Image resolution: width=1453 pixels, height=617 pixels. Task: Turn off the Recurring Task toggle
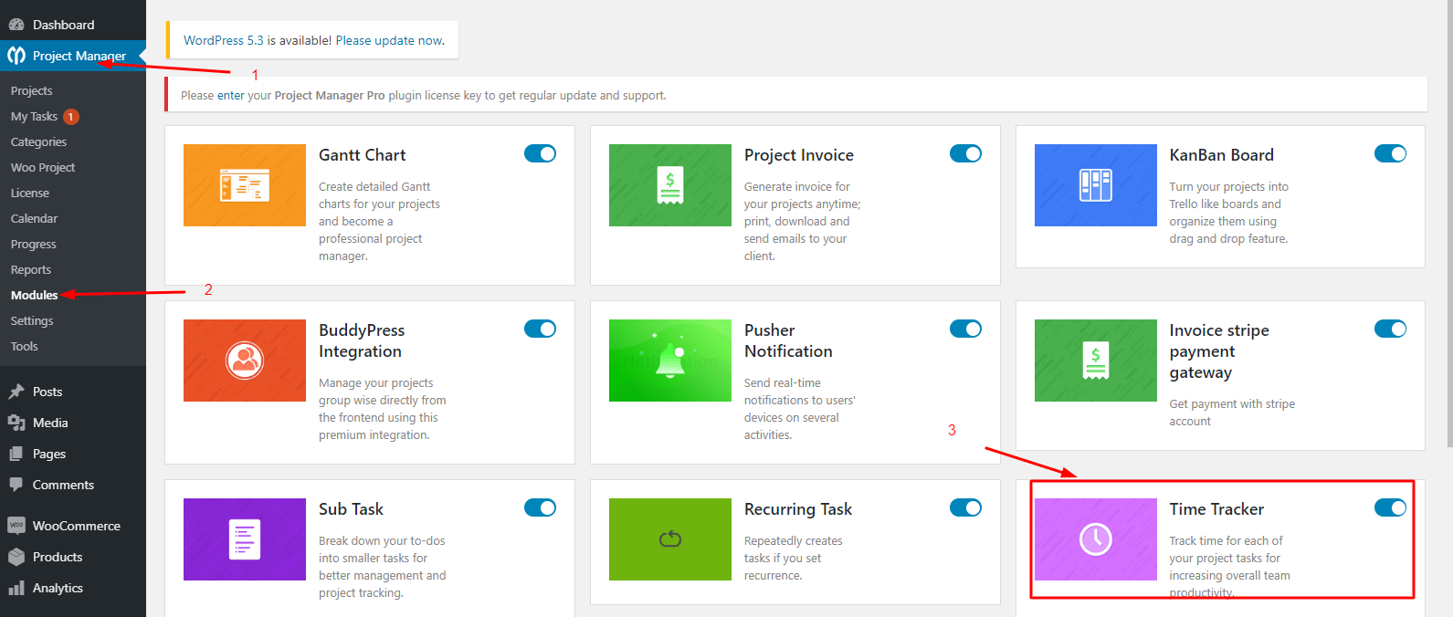pos(965,507)
